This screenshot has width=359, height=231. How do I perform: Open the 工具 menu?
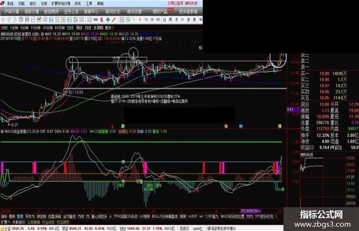[89, 3]
